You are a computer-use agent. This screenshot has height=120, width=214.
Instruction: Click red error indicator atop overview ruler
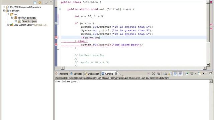[211, 2]
